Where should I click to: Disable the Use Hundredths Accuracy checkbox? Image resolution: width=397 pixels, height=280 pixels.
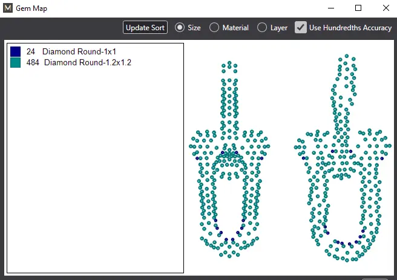coord(300,28)
